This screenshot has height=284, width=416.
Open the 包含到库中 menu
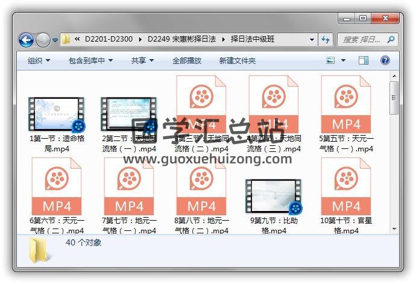pos(90,61)
